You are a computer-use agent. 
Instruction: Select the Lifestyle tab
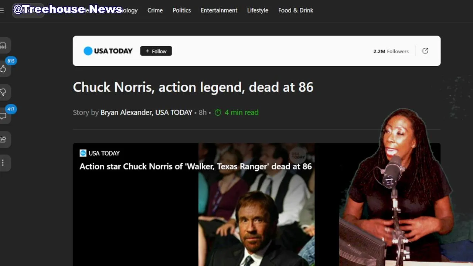(258, 10)
